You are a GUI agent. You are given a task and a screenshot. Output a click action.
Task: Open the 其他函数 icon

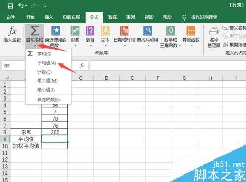point(191,30)
